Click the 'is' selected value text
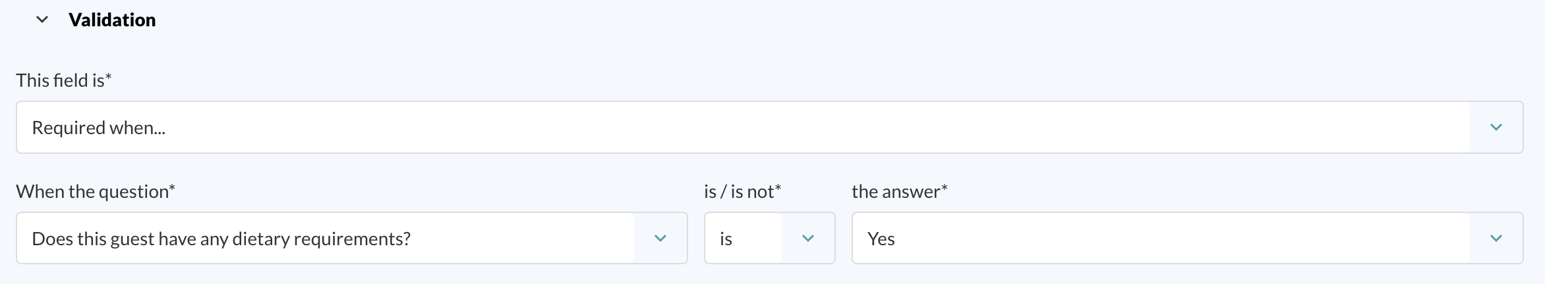 [726, 239]
